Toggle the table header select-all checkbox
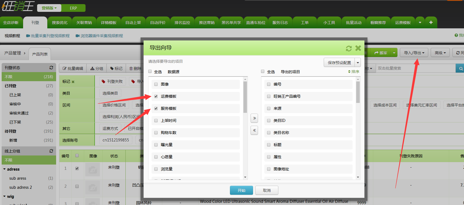464x205 pixels. click(77, 155)
